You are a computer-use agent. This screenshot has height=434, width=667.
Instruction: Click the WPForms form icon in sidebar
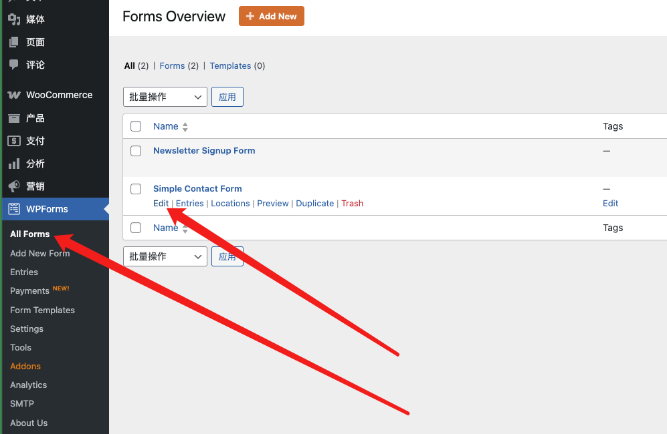14,209
